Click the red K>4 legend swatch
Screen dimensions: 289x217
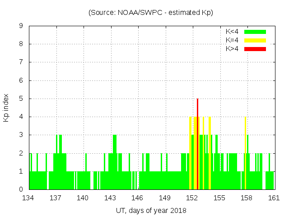pyautogui.click(x=255, y=48)
